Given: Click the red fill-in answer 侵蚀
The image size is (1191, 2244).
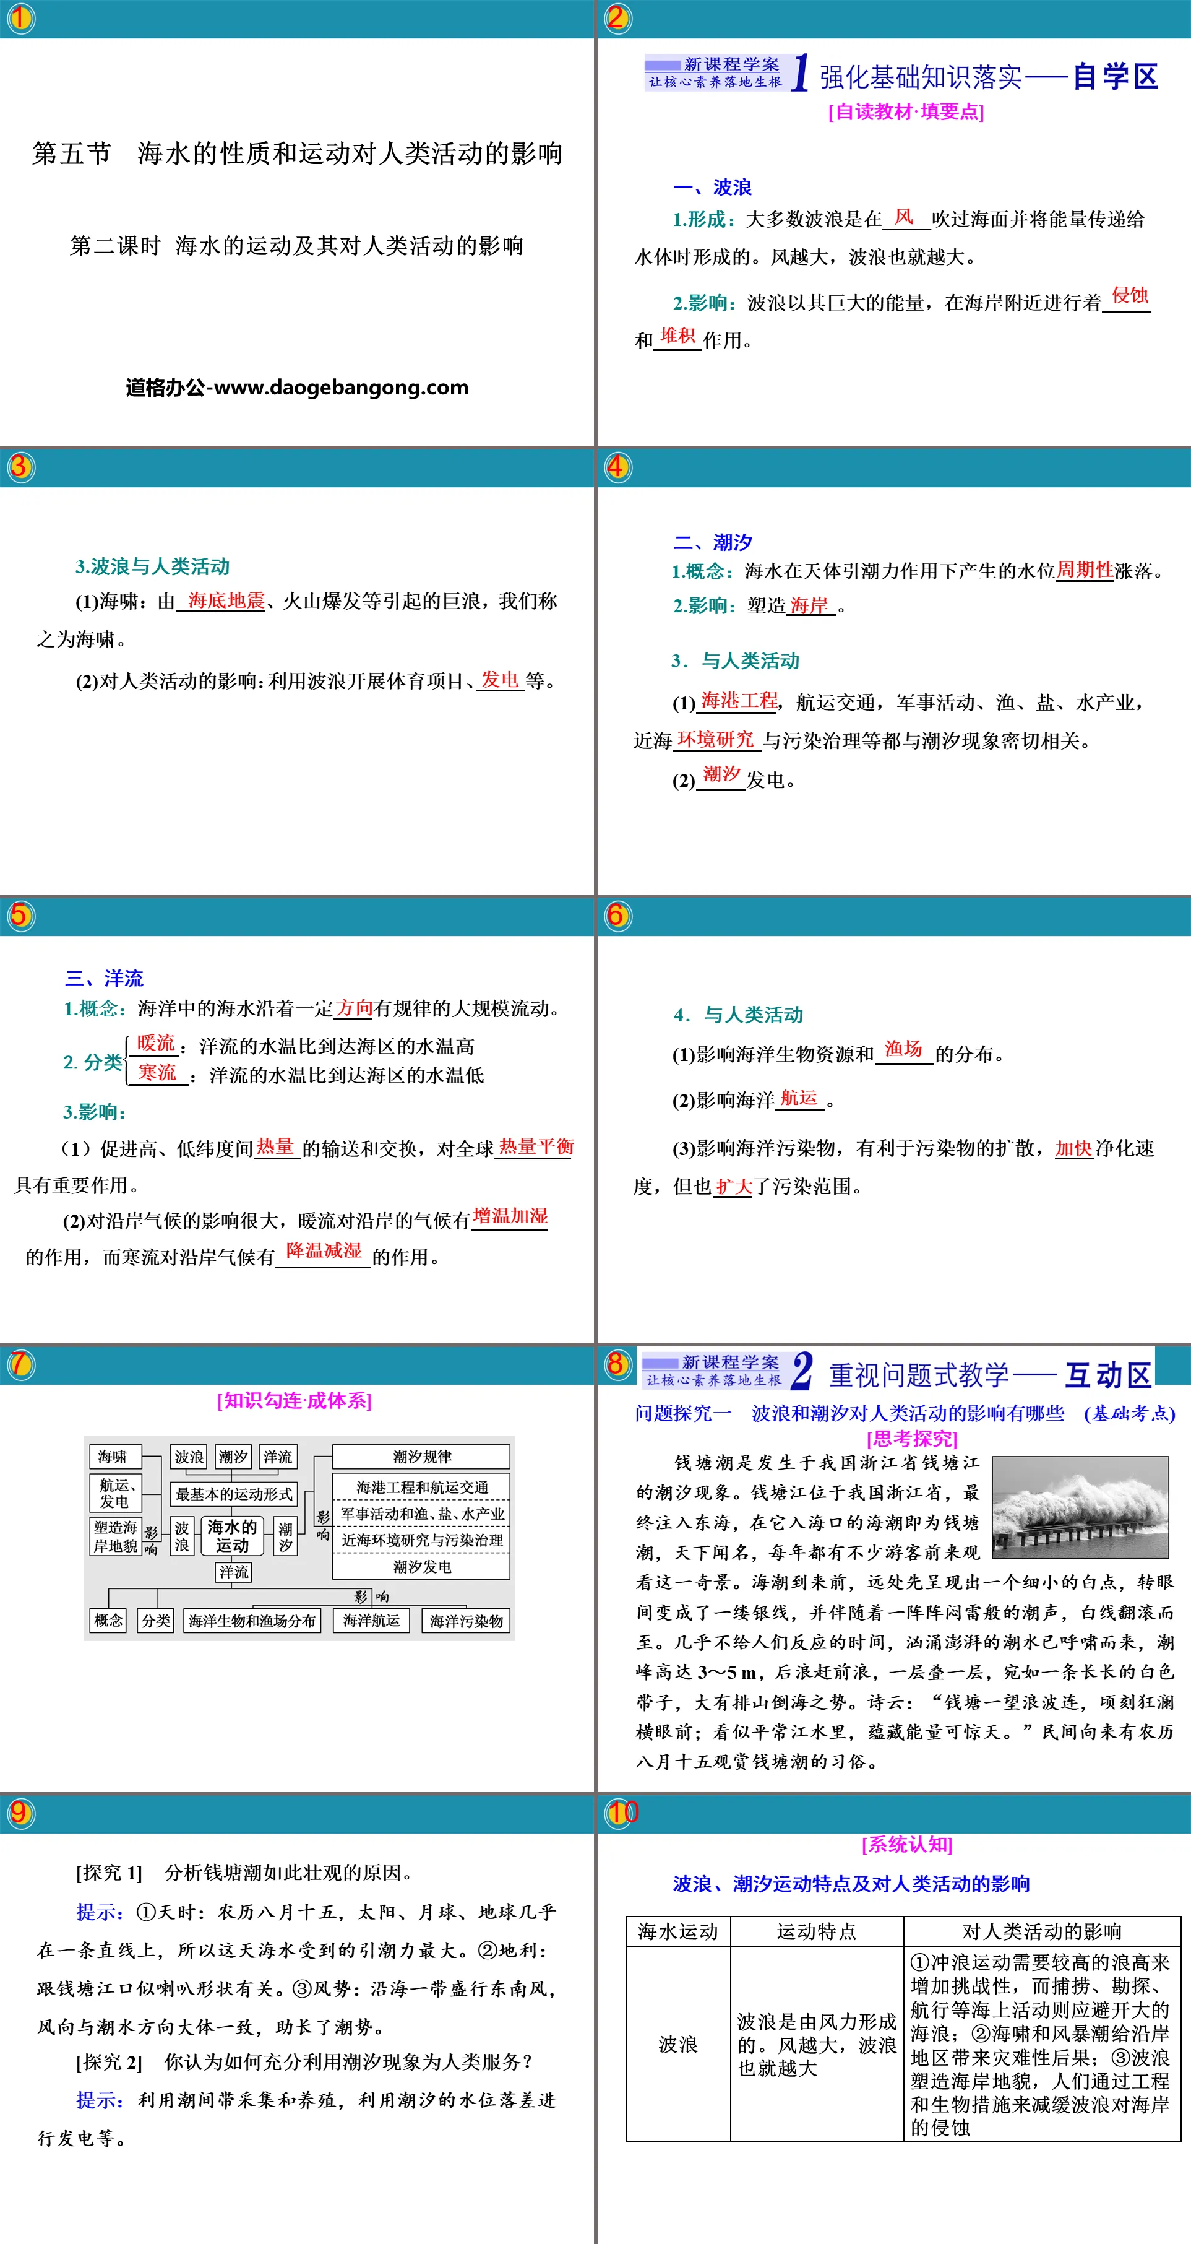Looking at the screenshot, I should pyautogui.click(x=1129, y=295).
